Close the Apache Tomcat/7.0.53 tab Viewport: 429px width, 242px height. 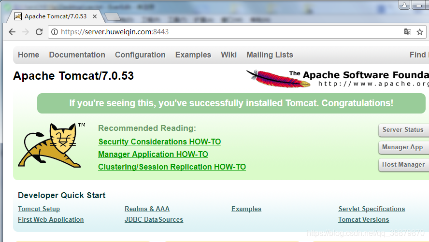(x=95, y=16)
